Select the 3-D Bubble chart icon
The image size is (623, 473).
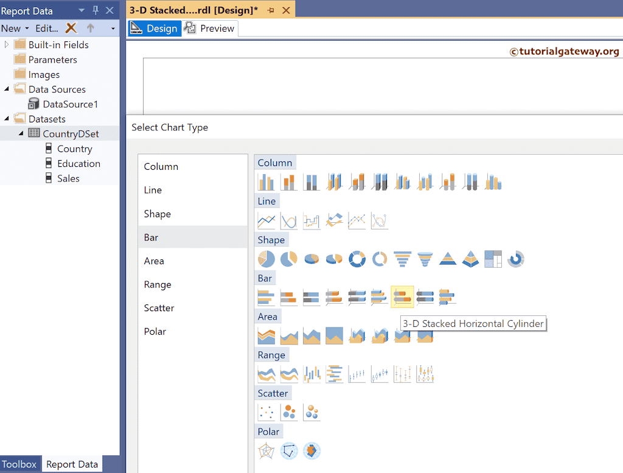click(311, 413)
